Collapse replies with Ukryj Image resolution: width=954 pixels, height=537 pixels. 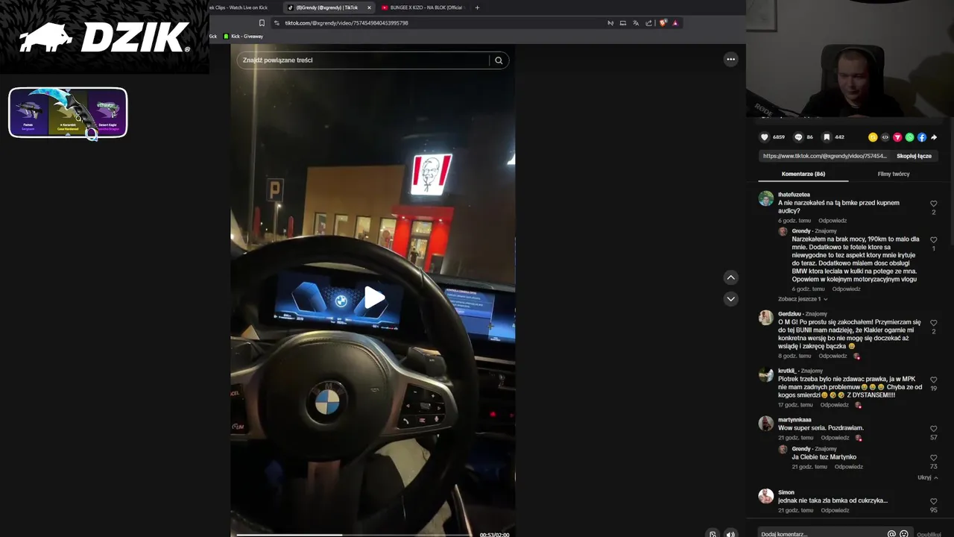coord(928,477)
